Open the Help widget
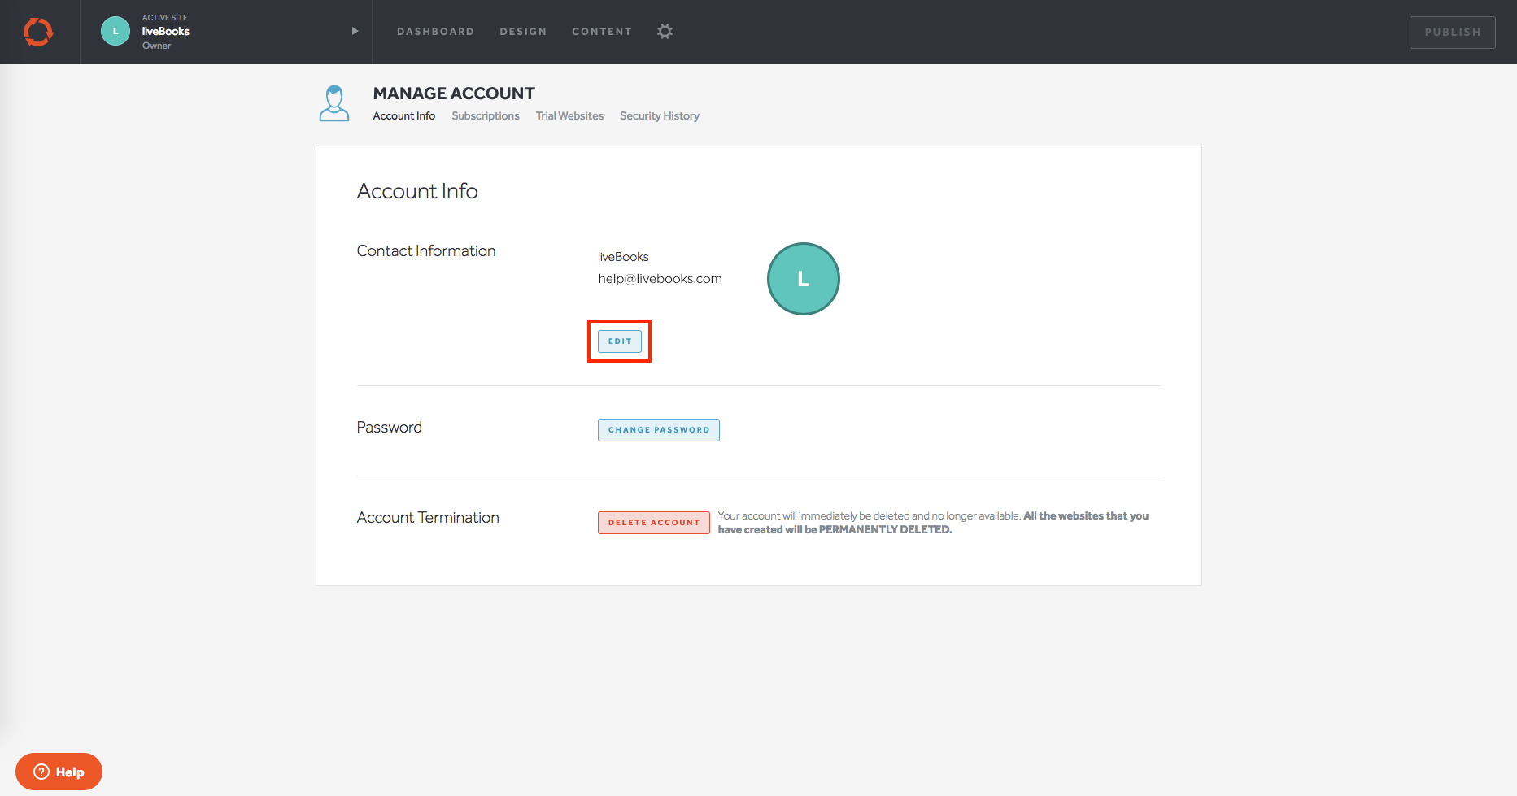1517x796 pixels. click(59, 772)
